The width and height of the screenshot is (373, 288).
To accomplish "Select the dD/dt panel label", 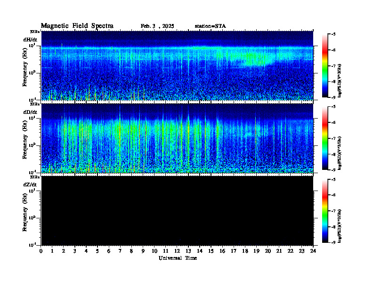I will click(x=30, y=112).
